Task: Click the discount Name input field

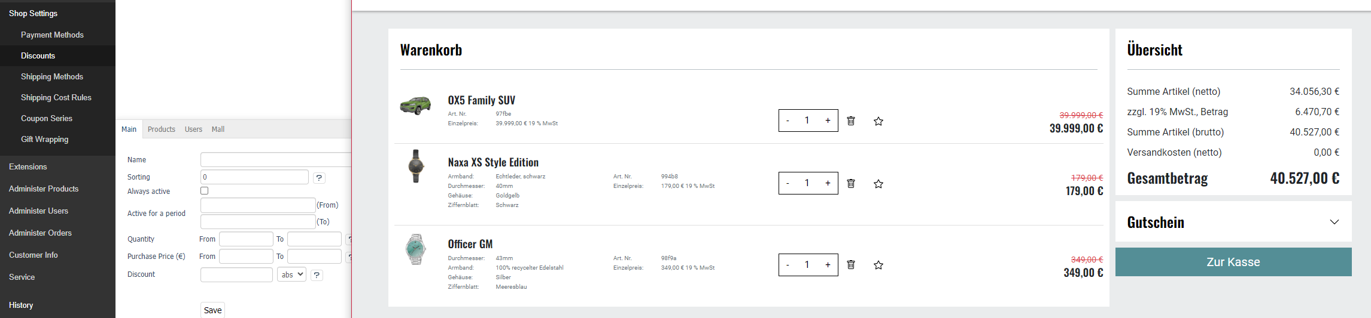Action: 275,160
